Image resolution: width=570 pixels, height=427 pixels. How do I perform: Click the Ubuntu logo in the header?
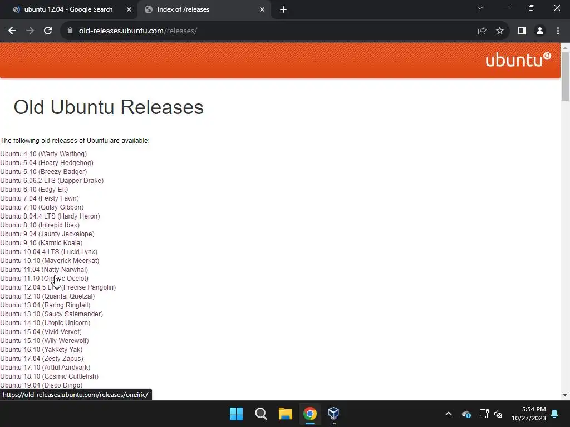tap(518, 59)
